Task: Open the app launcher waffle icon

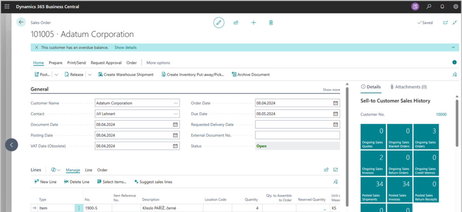Action: point(7,7)
